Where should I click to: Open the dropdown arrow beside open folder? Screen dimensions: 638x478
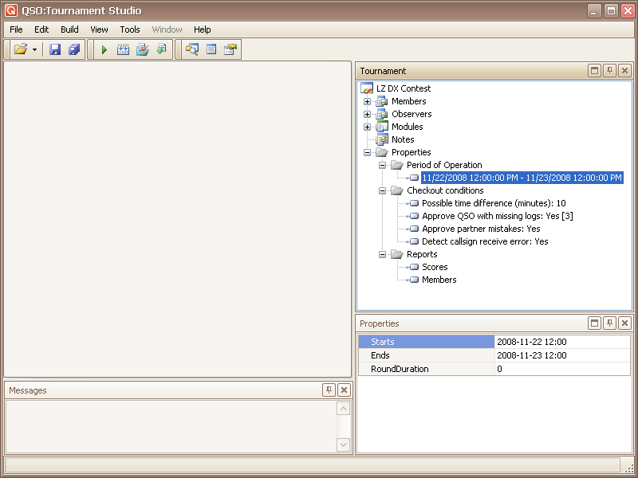(35, 50)
